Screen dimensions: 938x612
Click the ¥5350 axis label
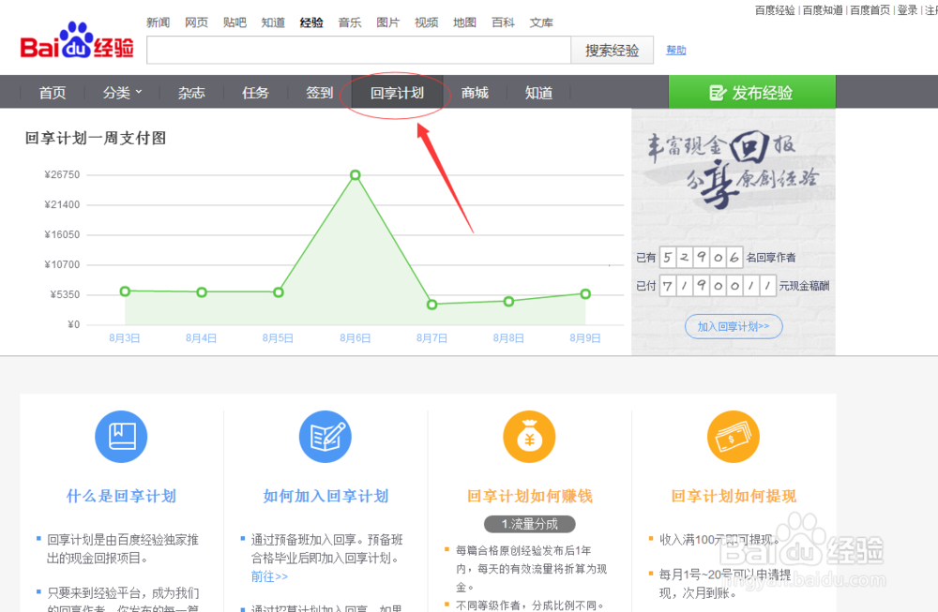[65, 294]
